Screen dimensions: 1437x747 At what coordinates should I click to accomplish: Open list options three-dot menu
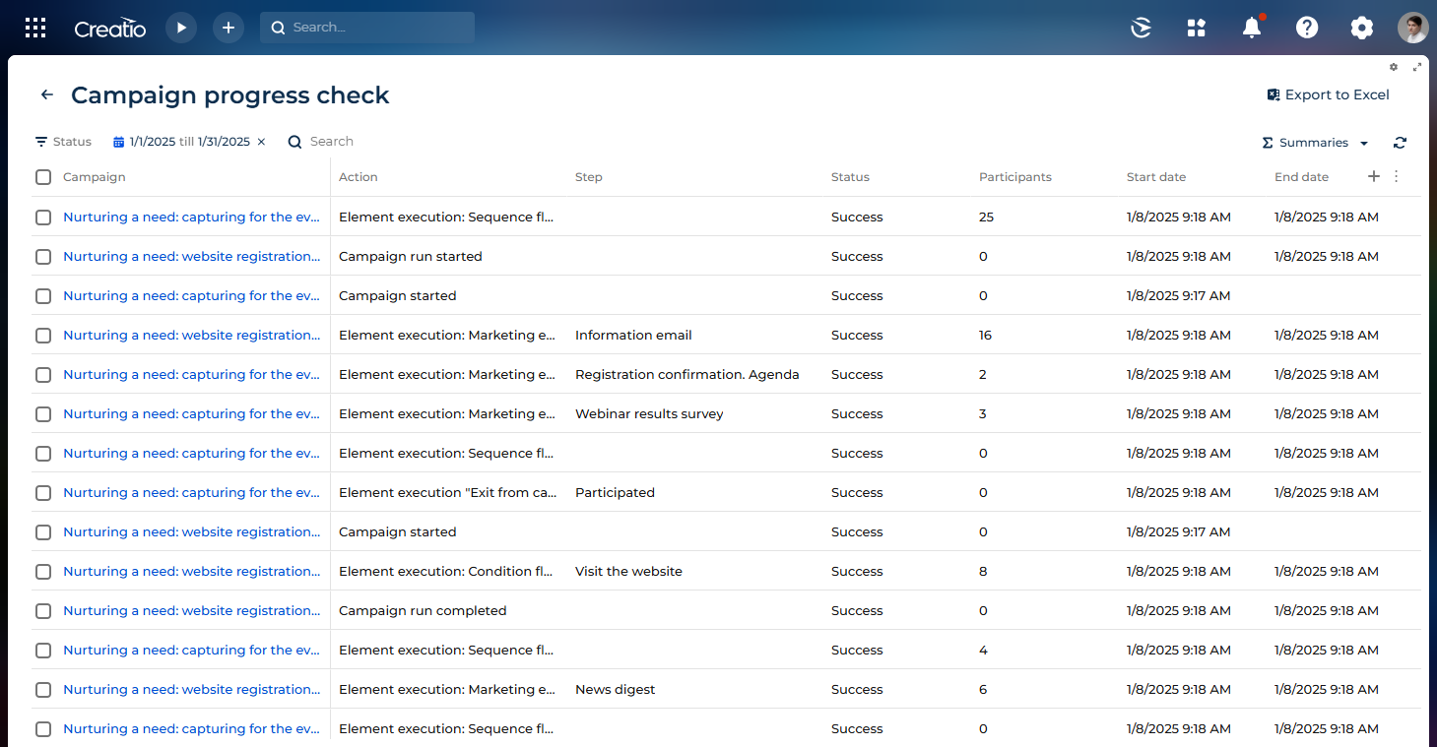click(x=1396, y=176)
